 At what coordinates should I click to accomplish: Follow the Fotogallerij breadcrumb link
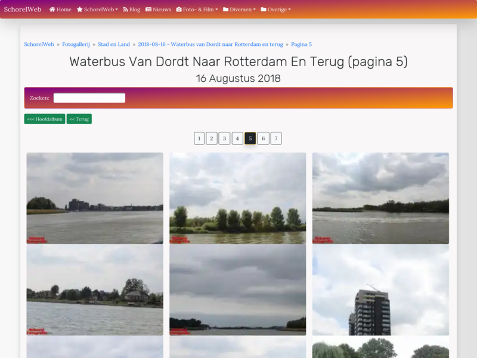click(76, 44)
